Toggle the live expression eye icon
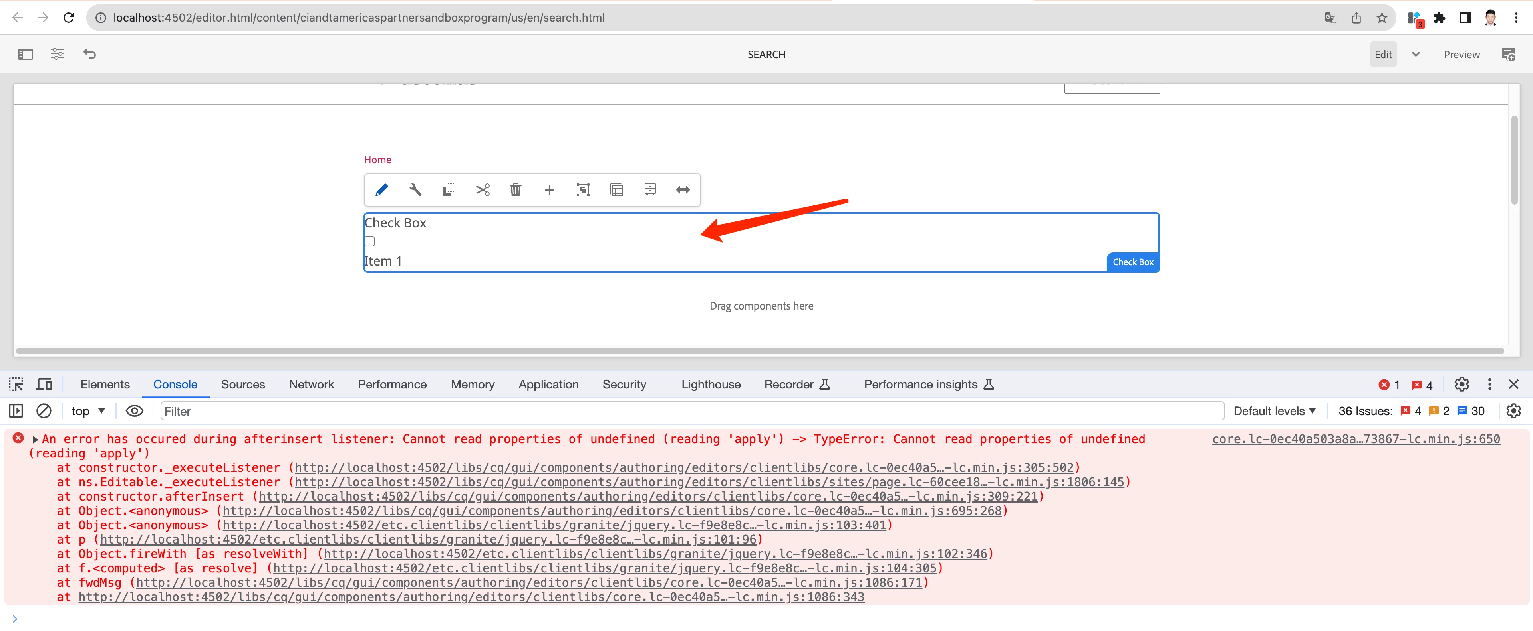This screenshot has width=1533, height=631. click(x=135, y=411)
